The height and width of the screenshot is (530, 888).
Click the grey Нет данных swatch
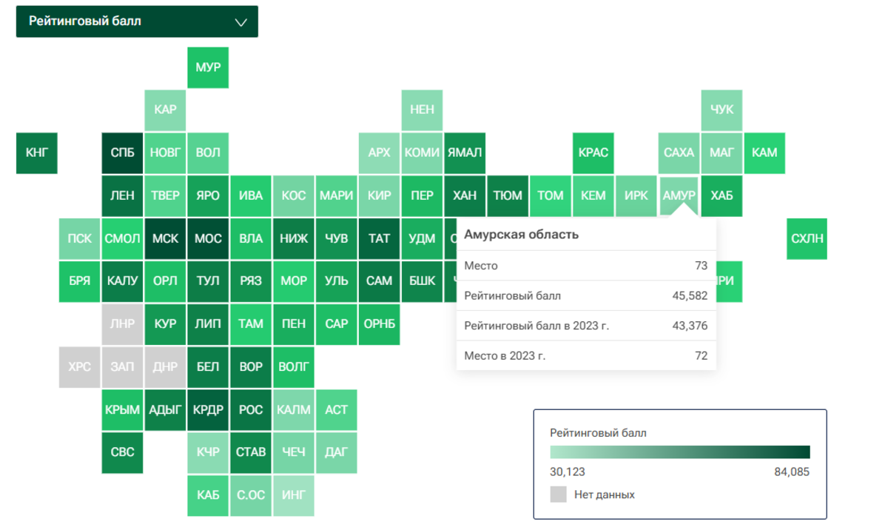(559, 494)
